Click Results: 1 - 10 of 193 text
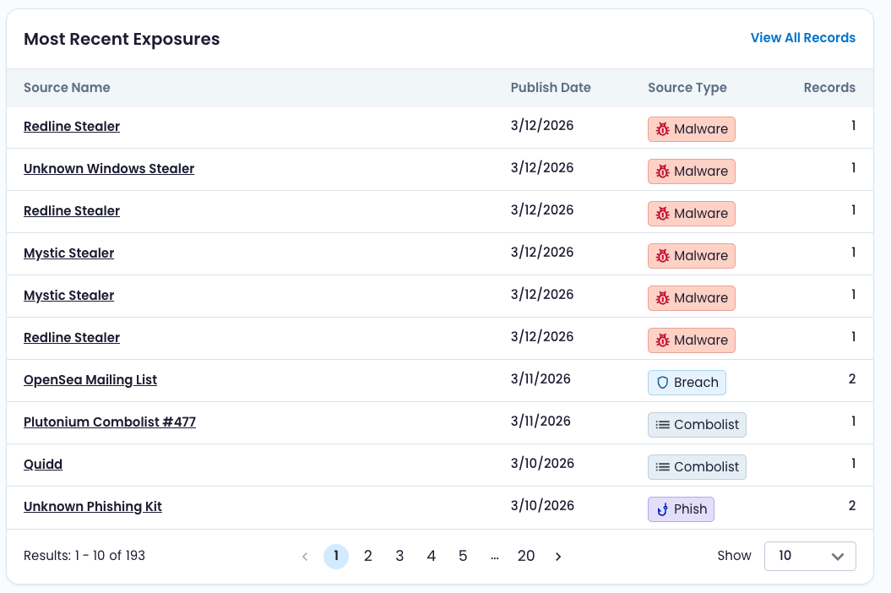Screen dimensions: 891x593 point(84,556)
